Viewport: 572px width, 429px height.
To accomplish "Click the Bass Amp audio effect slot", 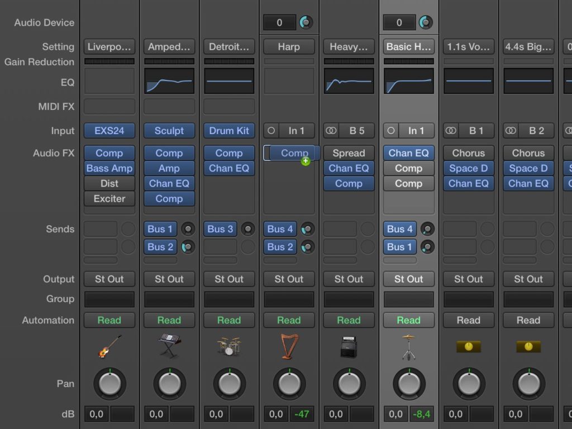I will pos(109,168).
